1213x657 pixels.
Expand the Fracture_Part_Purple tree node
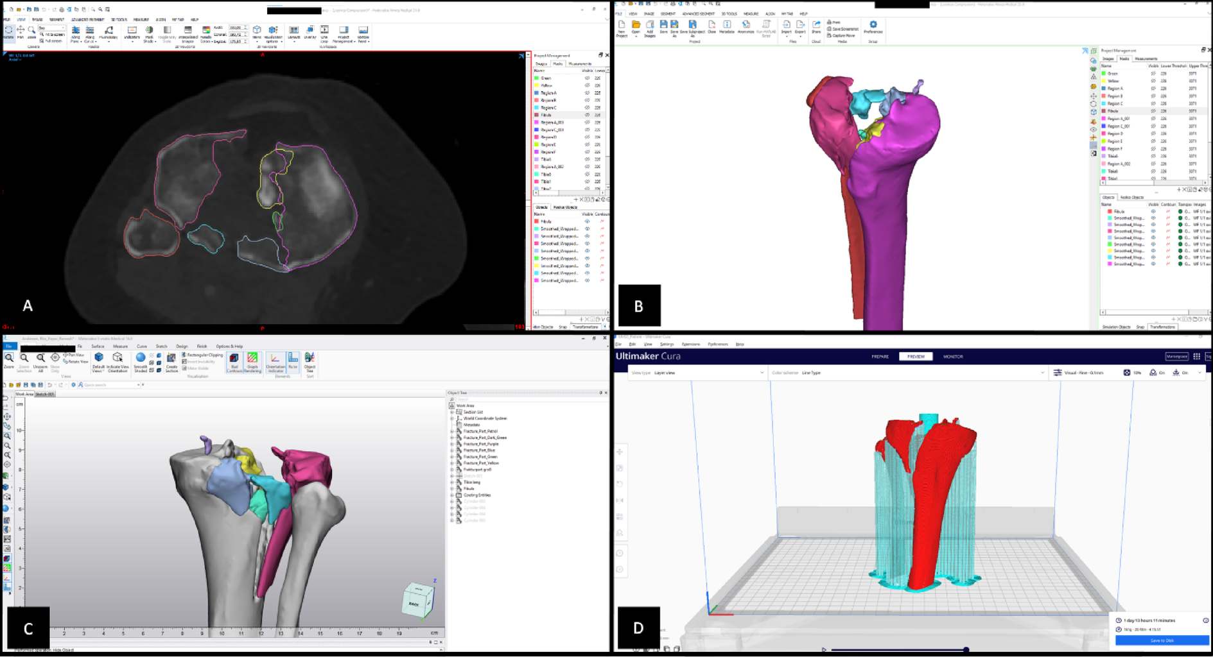point(453,444)
